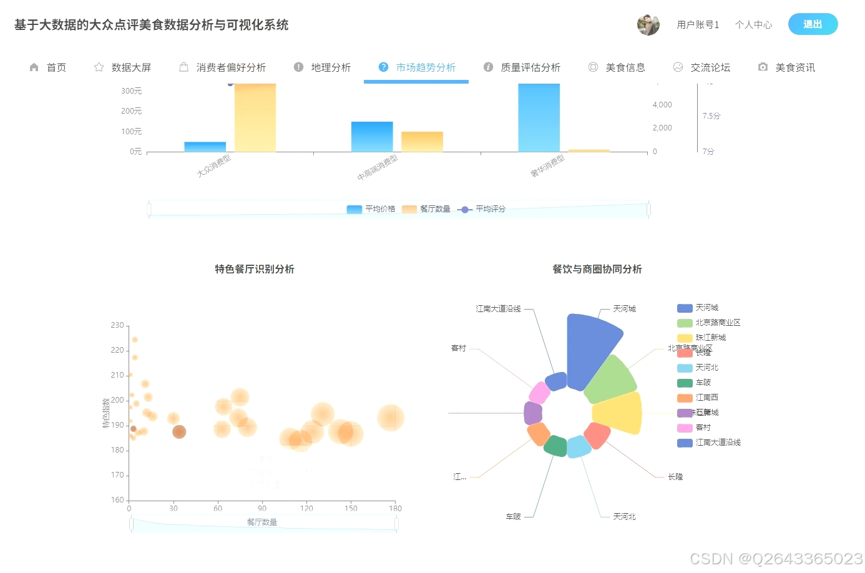Click the info icon next to 质量评估分析
The height and width of the screenshot is (573, 865).
tap(488, 67)
